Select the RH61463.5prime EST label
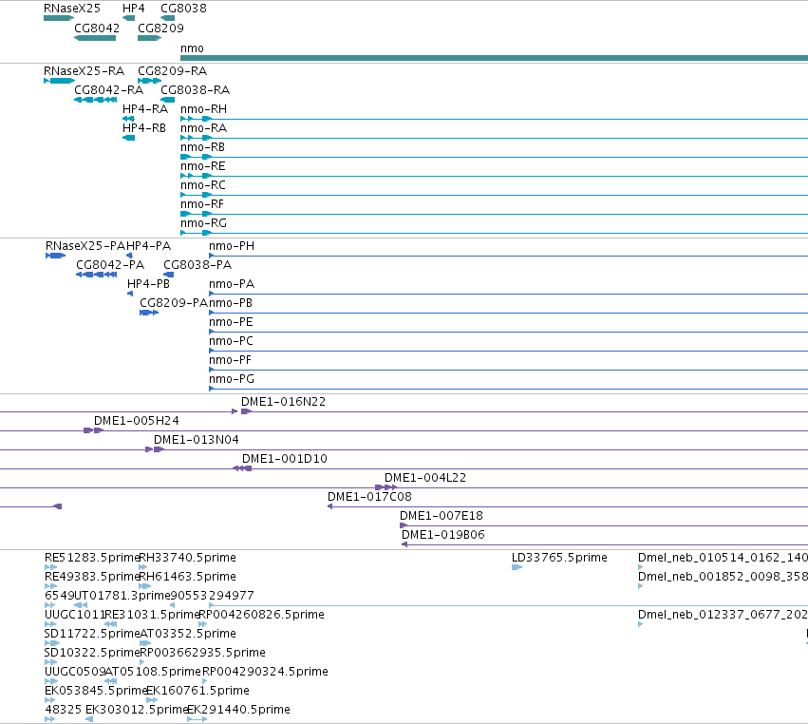The width and height of the screenshot is (808, 724). click(188, 577)
